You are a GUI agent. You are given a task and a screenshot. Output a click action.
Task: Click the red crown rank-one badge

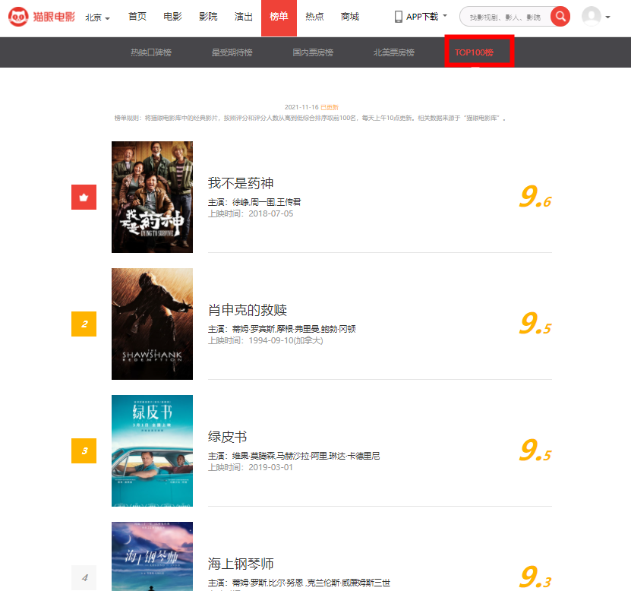84,198
